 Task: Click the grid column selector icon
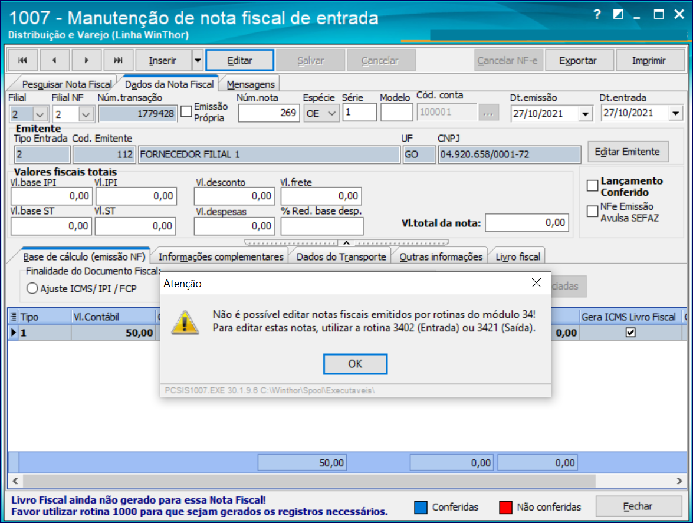13,316
